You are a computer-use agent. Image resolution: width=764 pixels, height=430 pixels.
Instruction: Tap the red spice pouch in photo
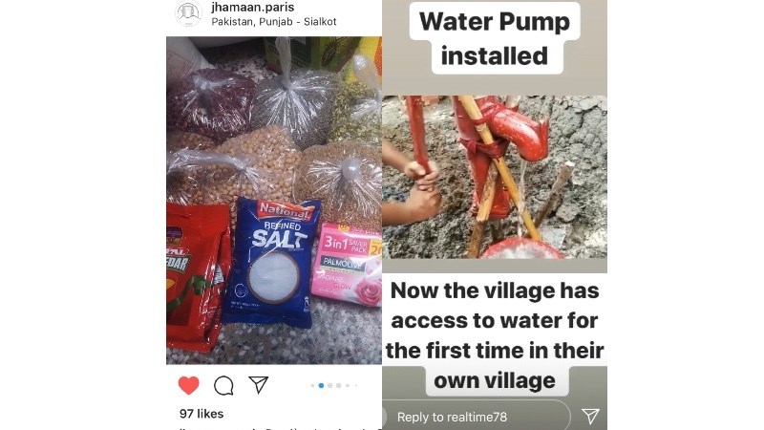point(198,276)
